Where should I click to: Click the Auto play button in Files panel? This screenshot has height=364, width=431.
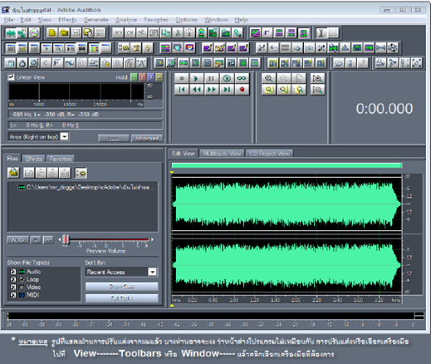coord(17,239)
